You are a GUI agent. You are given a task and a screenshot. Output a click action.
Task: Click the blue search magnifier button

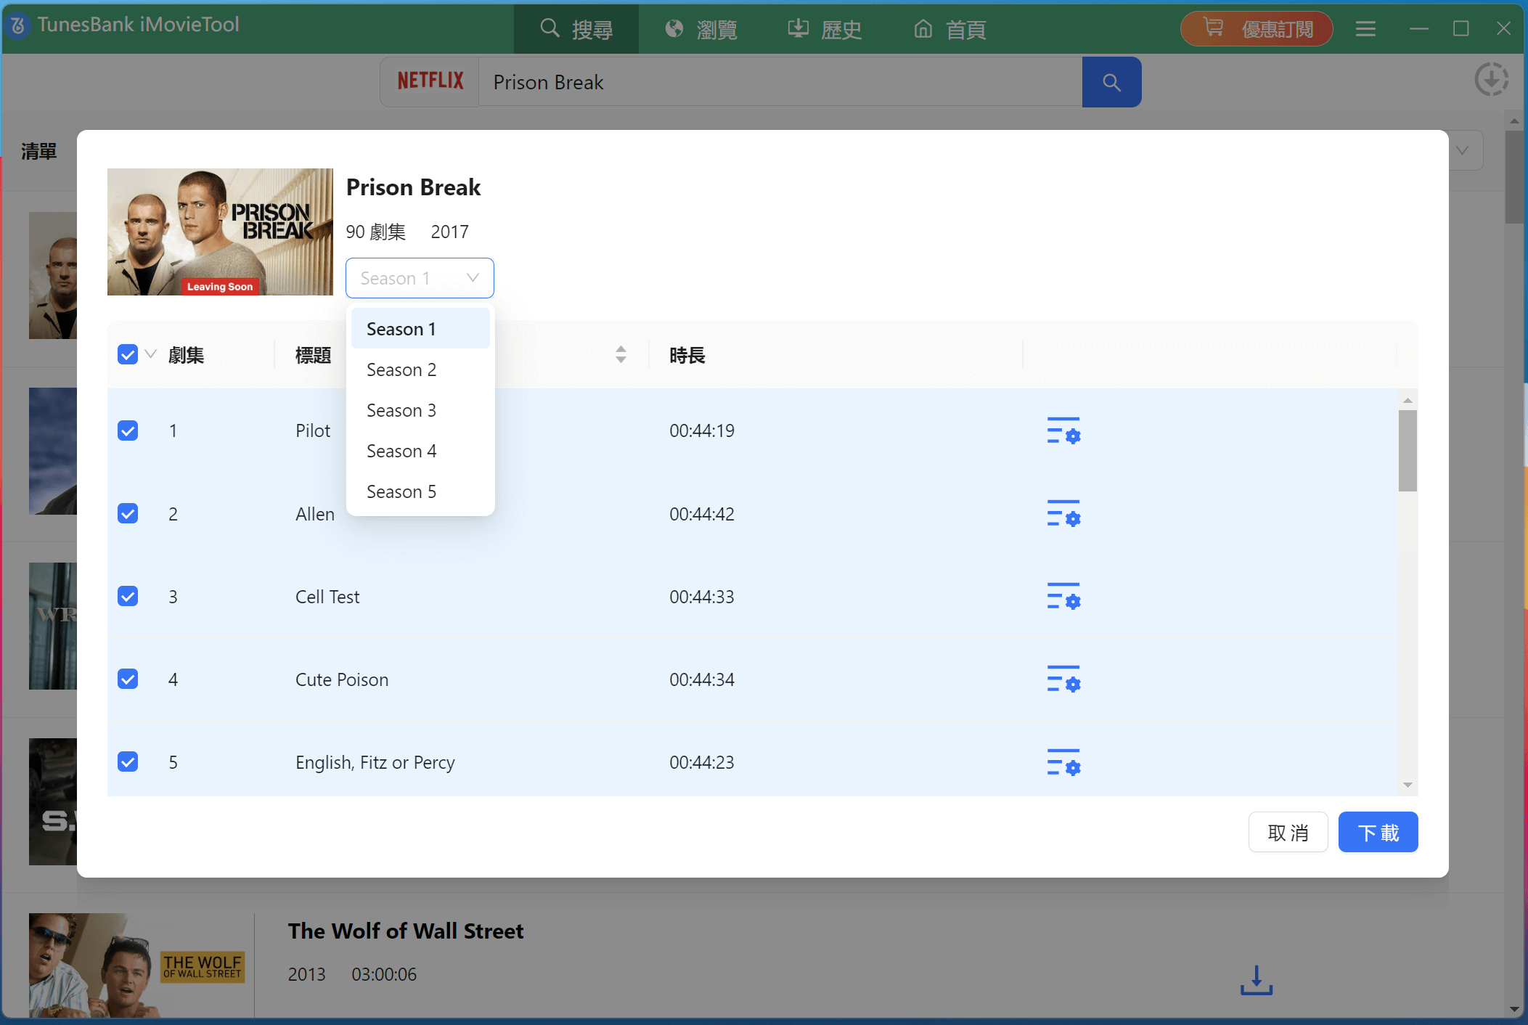(x=1111, y=82)
